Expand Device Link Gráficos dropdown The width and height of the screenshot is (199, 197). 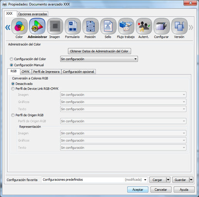point(123,102)
